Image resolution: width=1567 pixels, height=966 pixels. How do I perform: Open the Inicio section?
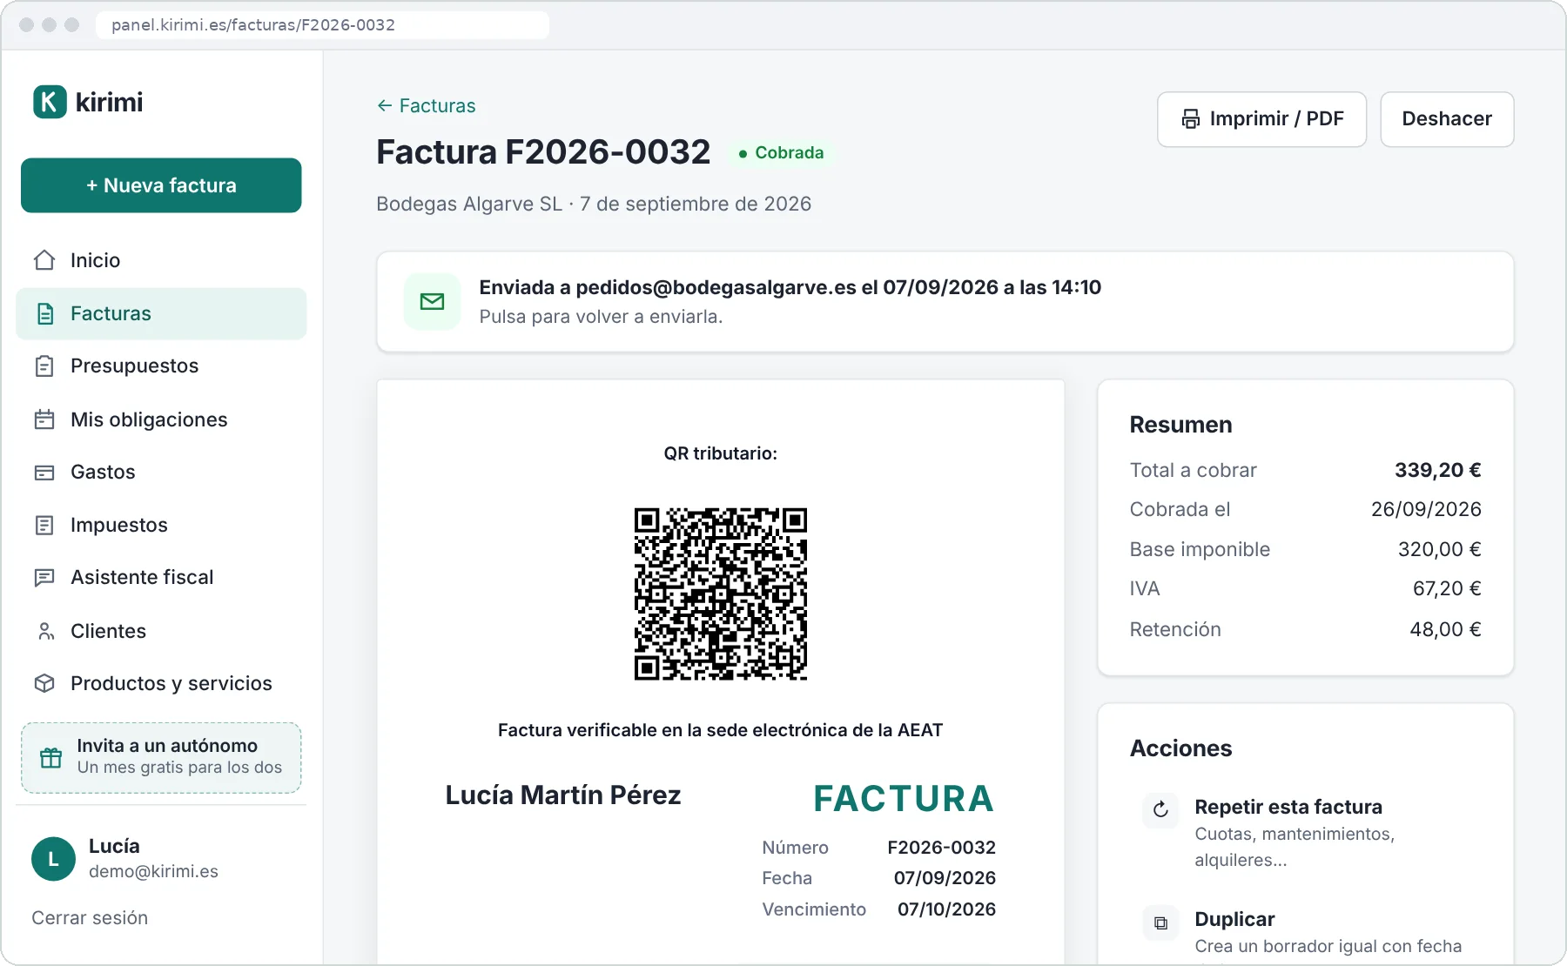[161, 260]
